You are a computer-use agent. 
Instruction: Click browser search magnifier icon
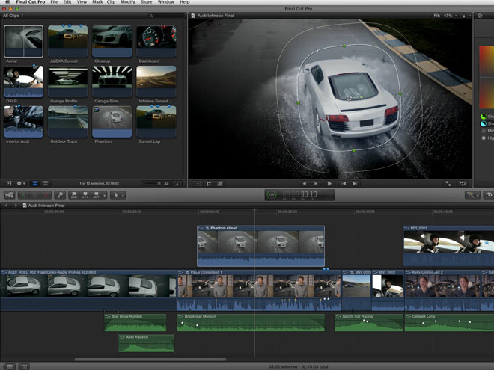tap(151, 16)
